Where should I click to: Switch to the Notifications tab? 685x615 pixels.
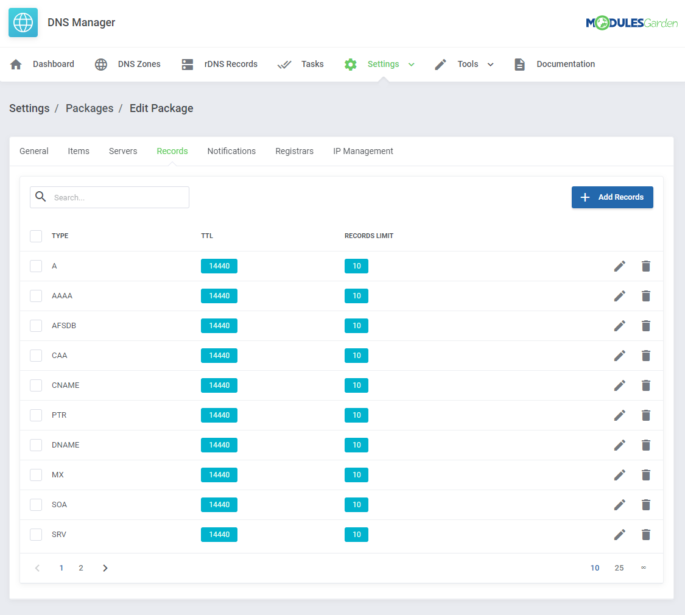click(x=231, y=151)
